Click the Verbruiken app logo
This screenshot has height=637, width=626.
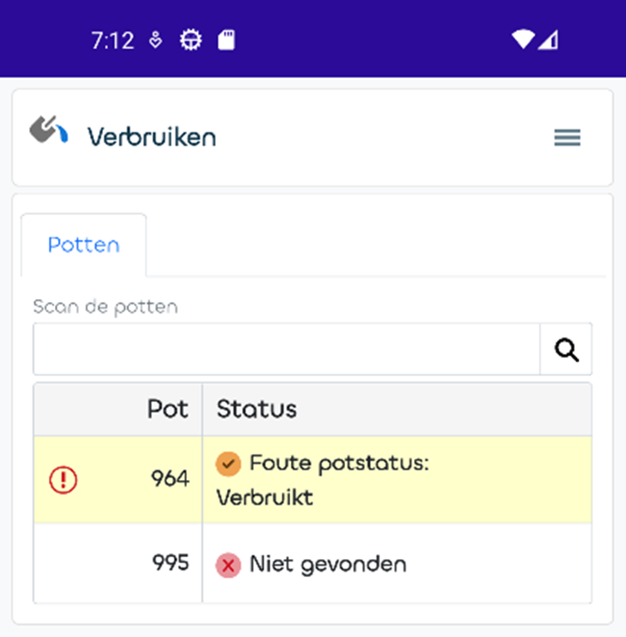pos(48,132)
